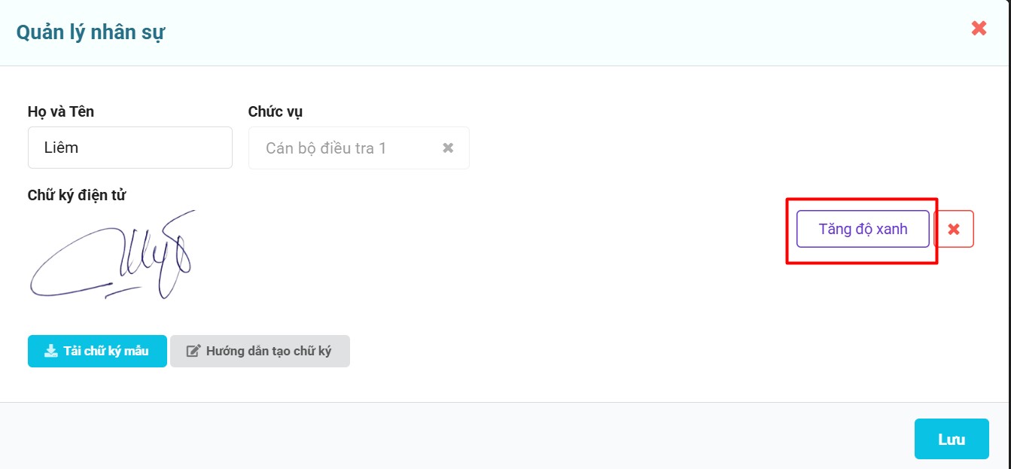Click the download icon on Tải chữ ký mẫu
The width and height of the screenshot is (1011, 469).
(51, 351)
